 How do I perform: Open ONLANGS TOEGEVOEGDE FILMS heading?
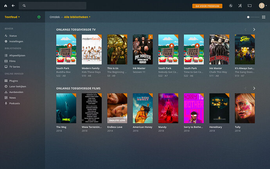(x=78, y=88)
